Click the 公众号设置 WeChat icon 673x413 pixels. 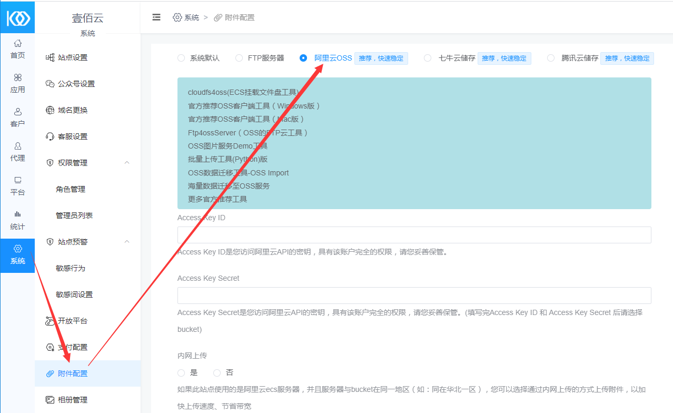50,84
